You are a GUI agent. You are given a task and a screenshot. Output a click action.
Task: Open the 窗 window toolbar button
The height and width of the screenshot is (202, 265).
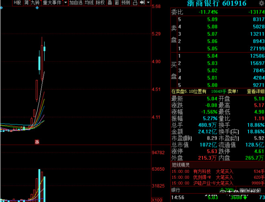(116, 3)
